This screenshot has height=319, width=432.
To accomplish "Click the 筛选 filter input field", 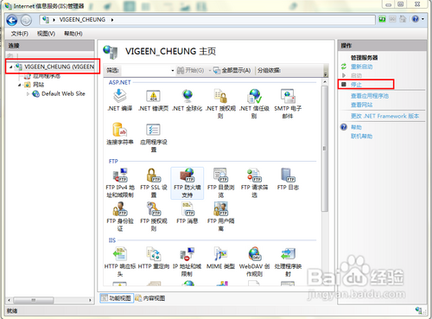I will (x=145, y=70).
